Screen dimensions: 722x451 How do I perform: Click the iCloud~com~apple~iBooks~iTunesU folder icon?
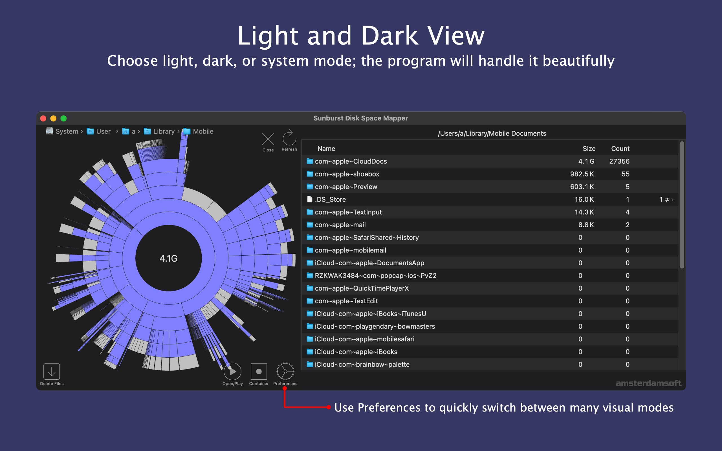[x=310, y=314]
